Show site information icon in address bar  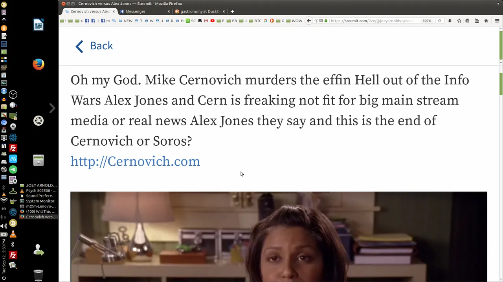coord(316,21)
